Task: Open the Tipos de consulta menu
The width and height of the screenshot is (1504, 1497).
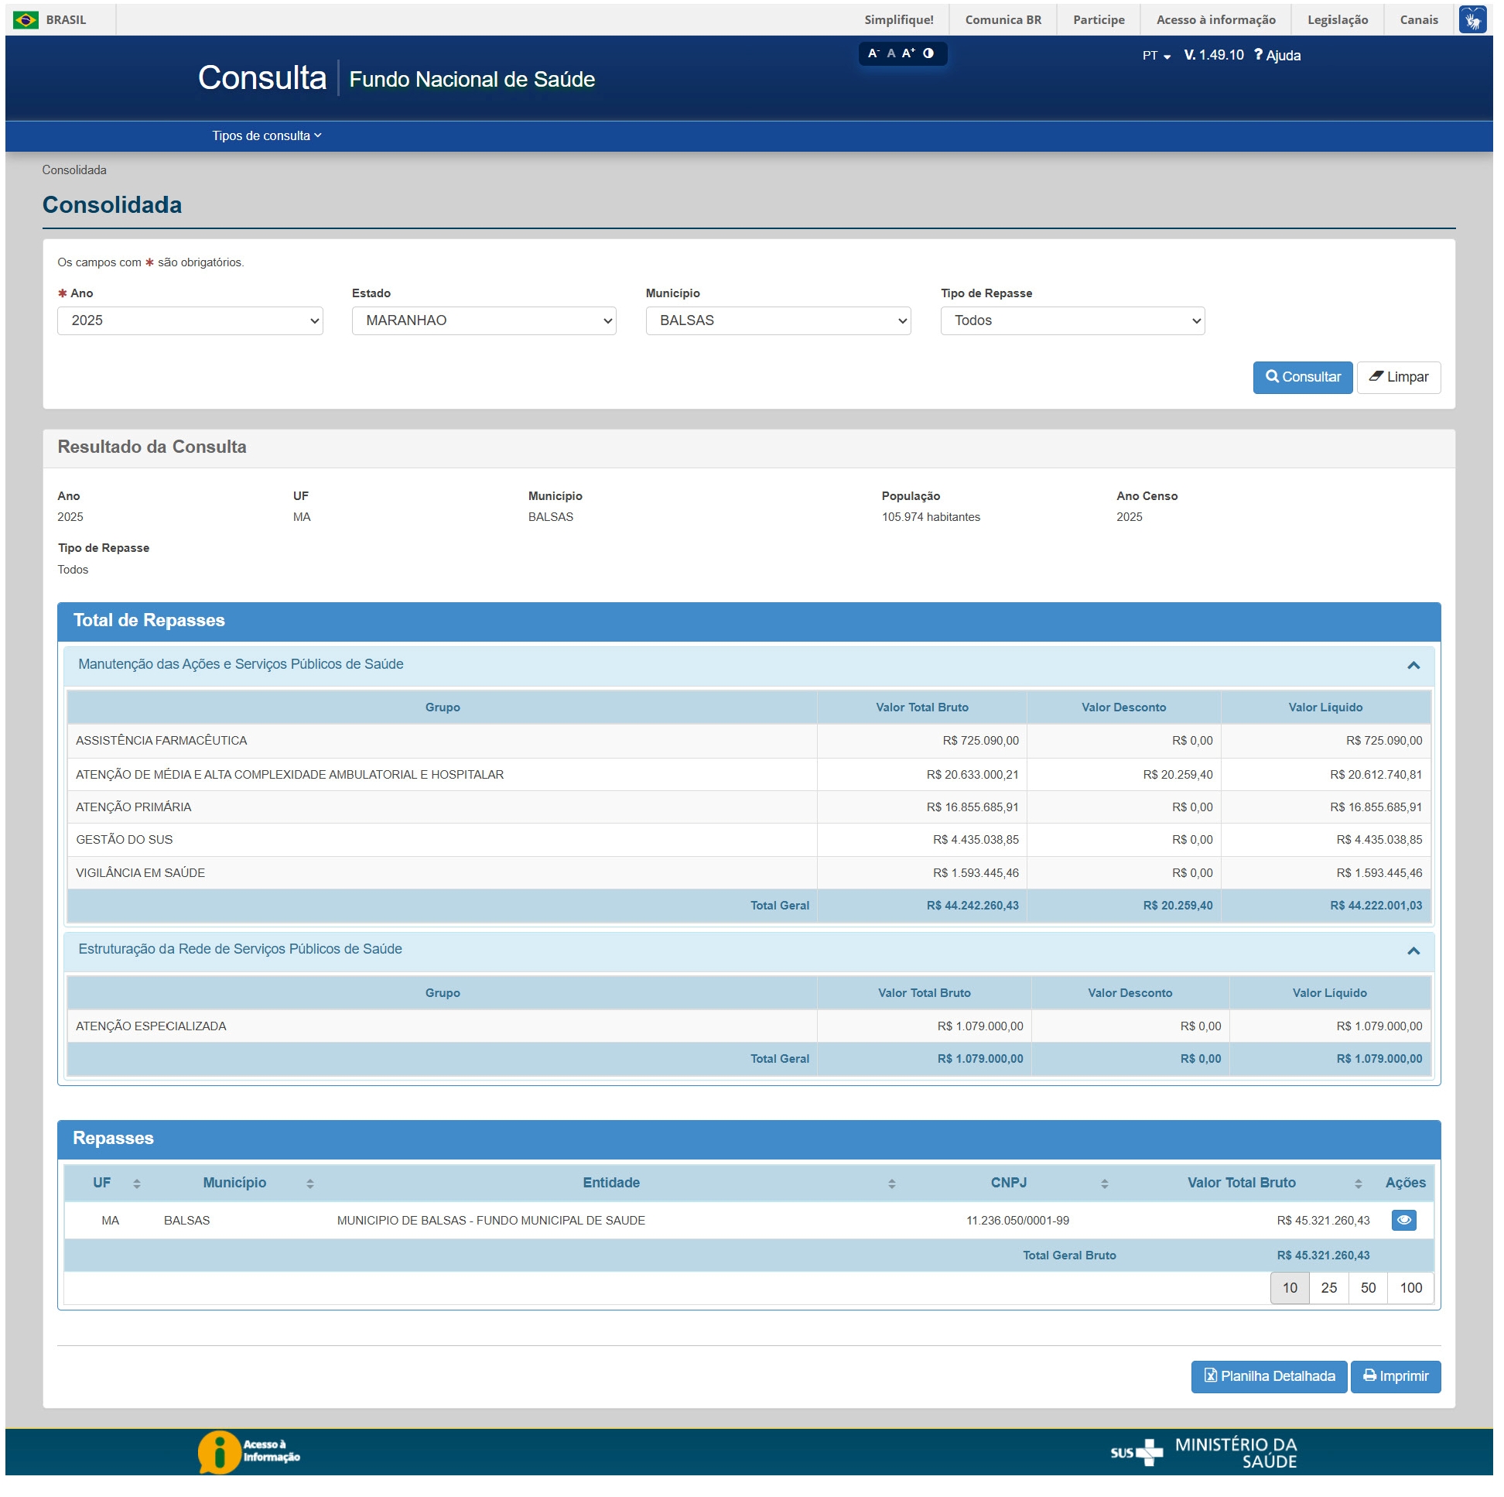Action: click(266, 135)
